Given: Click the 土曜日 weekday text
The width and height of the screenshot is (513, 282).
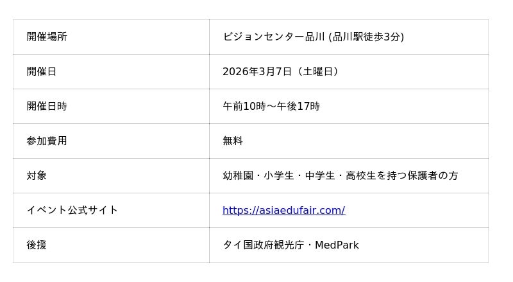Looking at the screenshot, I should 317,71.
